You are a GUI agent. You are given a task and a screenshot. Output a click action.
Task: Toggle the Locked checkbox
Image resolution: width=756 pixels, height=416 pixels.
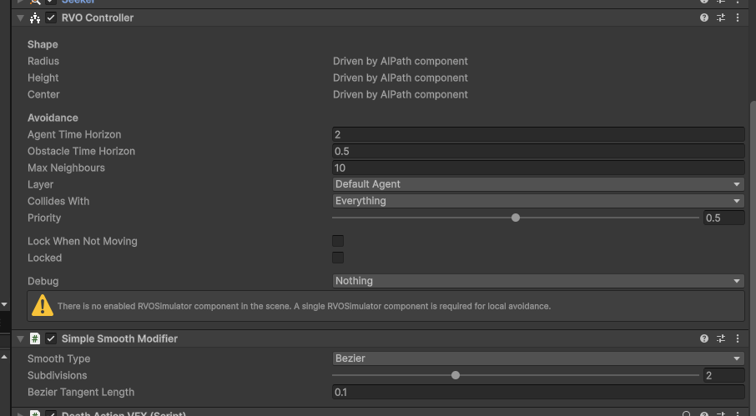click(x=338, y=258)
